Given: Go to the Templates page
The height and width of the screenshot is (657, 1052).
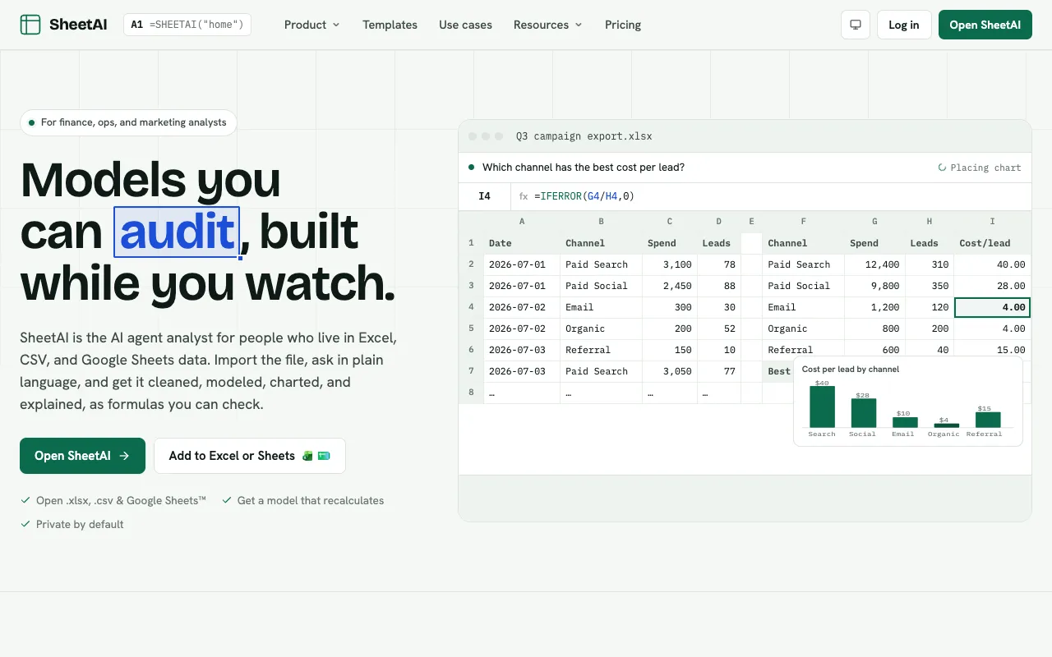Looking at the screenshot, I should (390, 25).
